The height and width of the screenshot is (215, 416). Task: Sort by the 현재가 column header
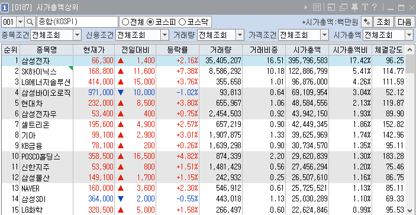click(x=94, y=50)
